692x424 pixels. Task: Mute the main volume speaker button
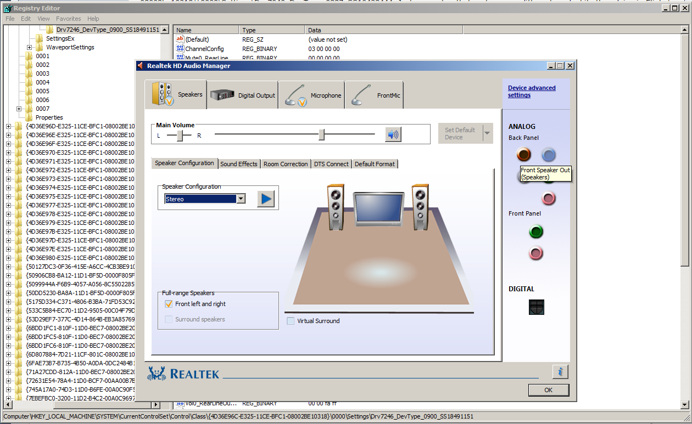tap(393, 134)
